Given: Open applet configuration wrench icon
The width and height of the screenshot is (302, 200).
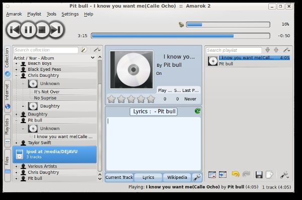Looking at the screenshot, I should (197, 177).
